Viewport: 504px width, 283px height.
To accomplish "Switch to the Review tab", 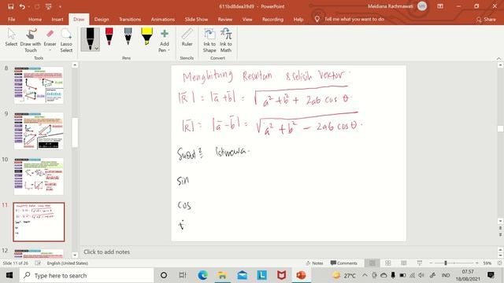I will [225, 19].
